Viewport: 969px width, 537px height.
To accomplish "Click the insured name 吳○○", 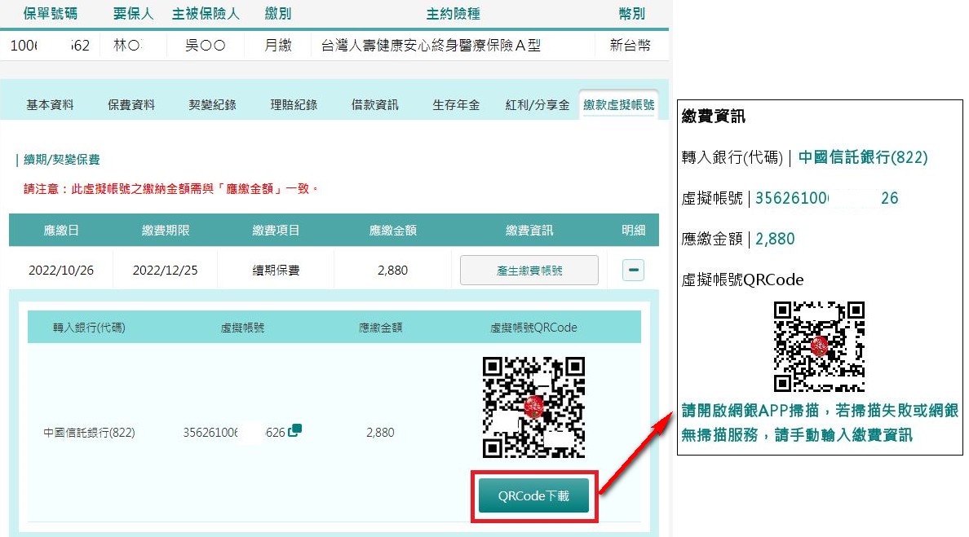I will tap(206, 45).
